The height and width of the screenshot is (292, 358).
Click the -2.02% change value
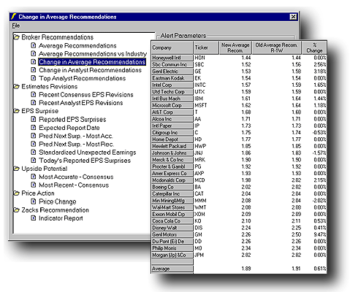pos(319,201)
